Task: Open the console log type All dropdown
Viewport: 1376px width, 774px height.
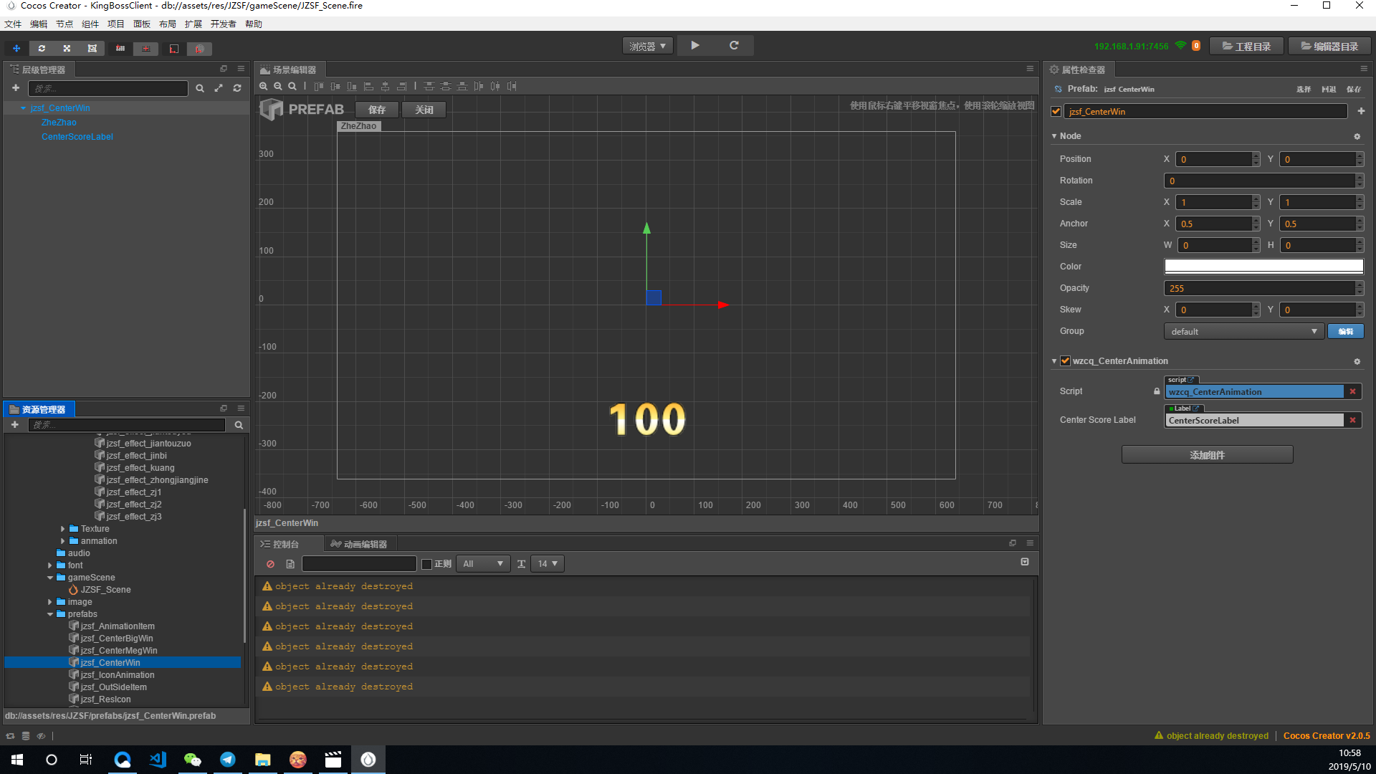Action: click(483, 564)
